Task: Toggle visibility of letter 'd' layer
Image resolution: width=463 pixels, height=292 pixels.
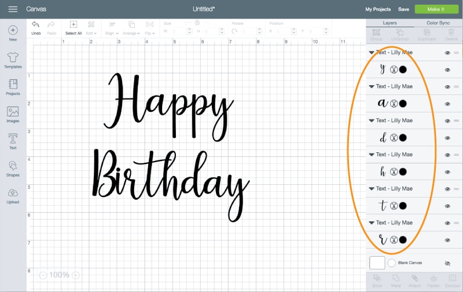Action: coord(447,138)
